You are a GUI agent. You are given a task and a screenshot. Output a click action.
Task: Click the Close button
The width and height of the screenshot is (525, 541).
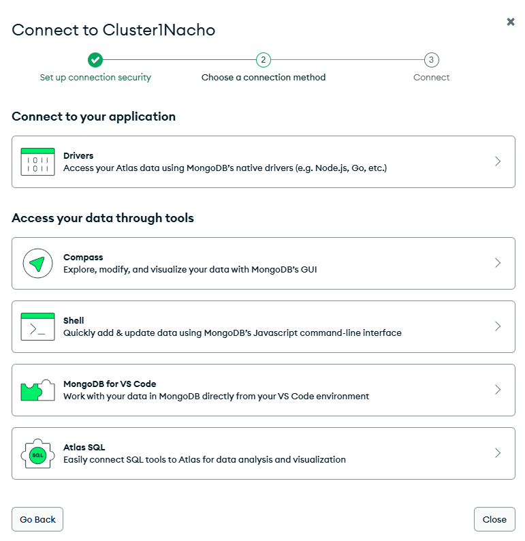coord(494,519)
